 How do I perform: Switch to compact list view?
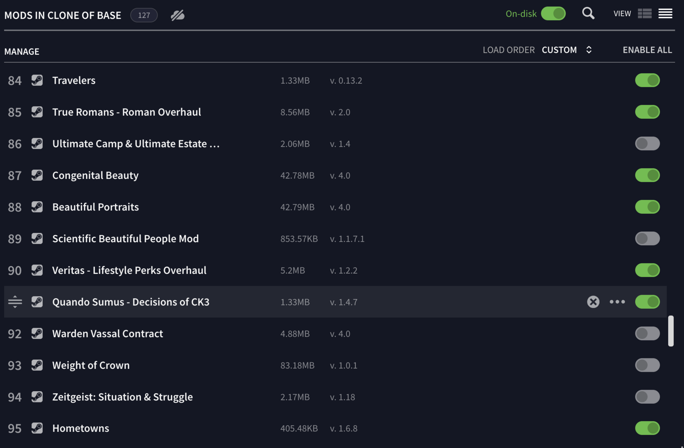click(x=665, y=14)
